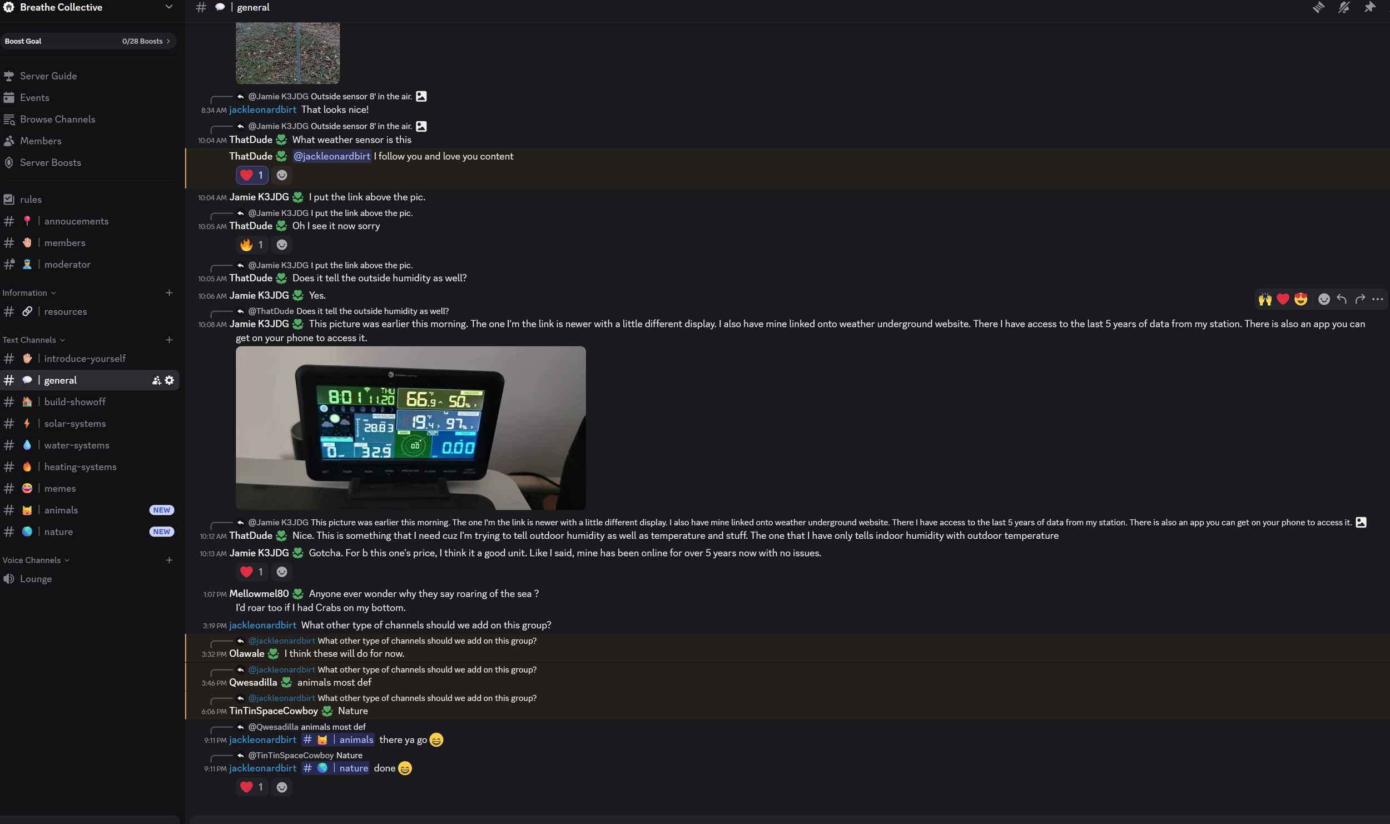The image size is (1390, 824).
Task: Open the general channel settings gear
Action: pyautogui.click(x=170, y=380)
